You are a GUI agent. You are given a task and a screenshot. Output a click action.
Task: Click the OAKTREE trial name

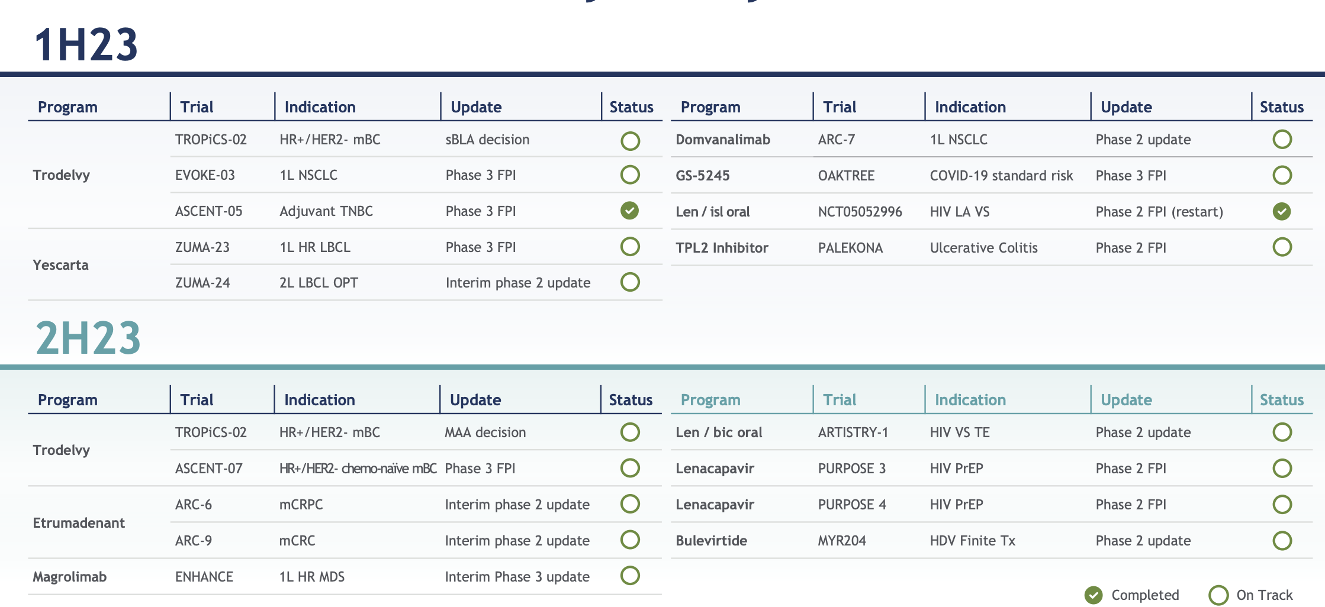pyautogui.click(x=846, y=176)
